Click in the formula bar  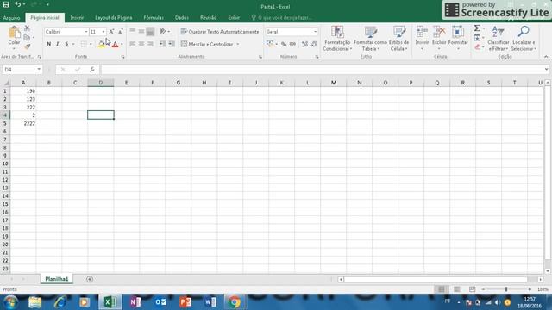322,70
